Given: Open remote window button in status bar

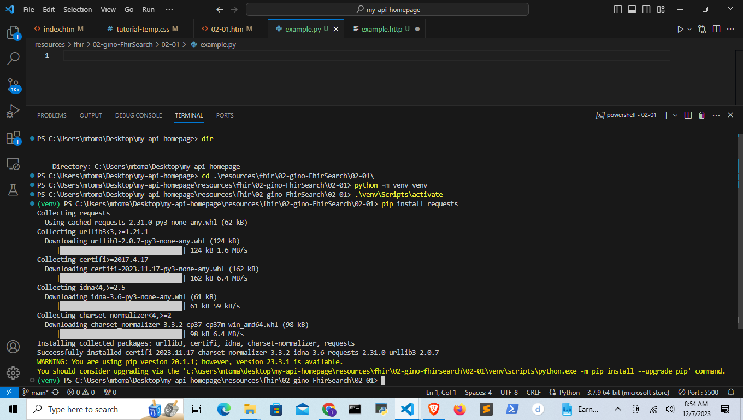Looking at the screenshot, I should [9, 392].
